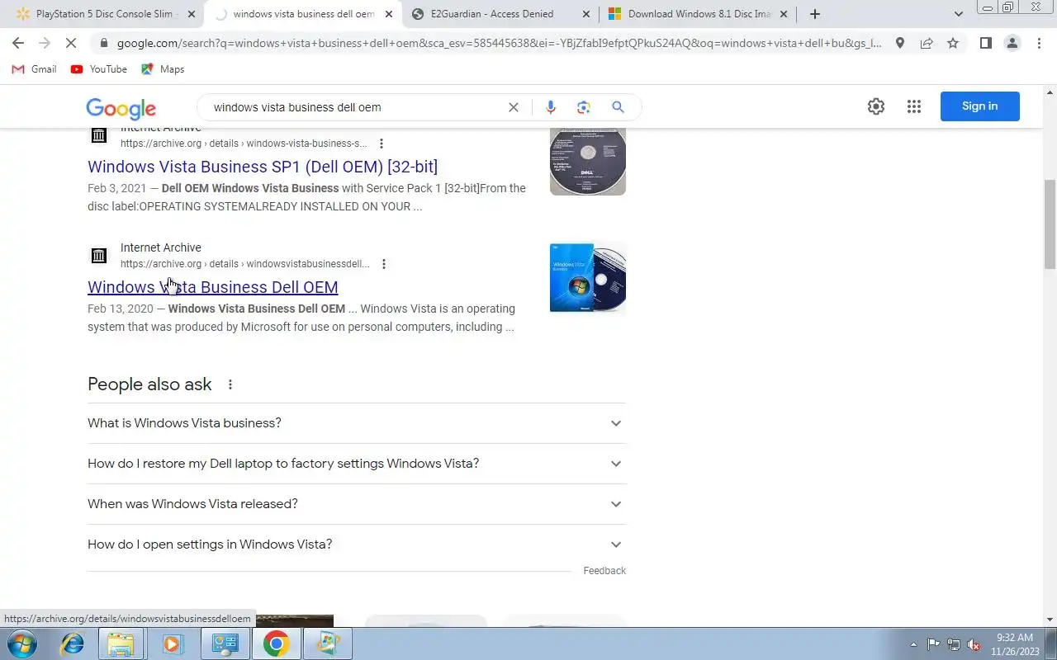Select the windows vista business dell oem tab
The height and width of the screenshot is (660, 1057).
point(303,14)
